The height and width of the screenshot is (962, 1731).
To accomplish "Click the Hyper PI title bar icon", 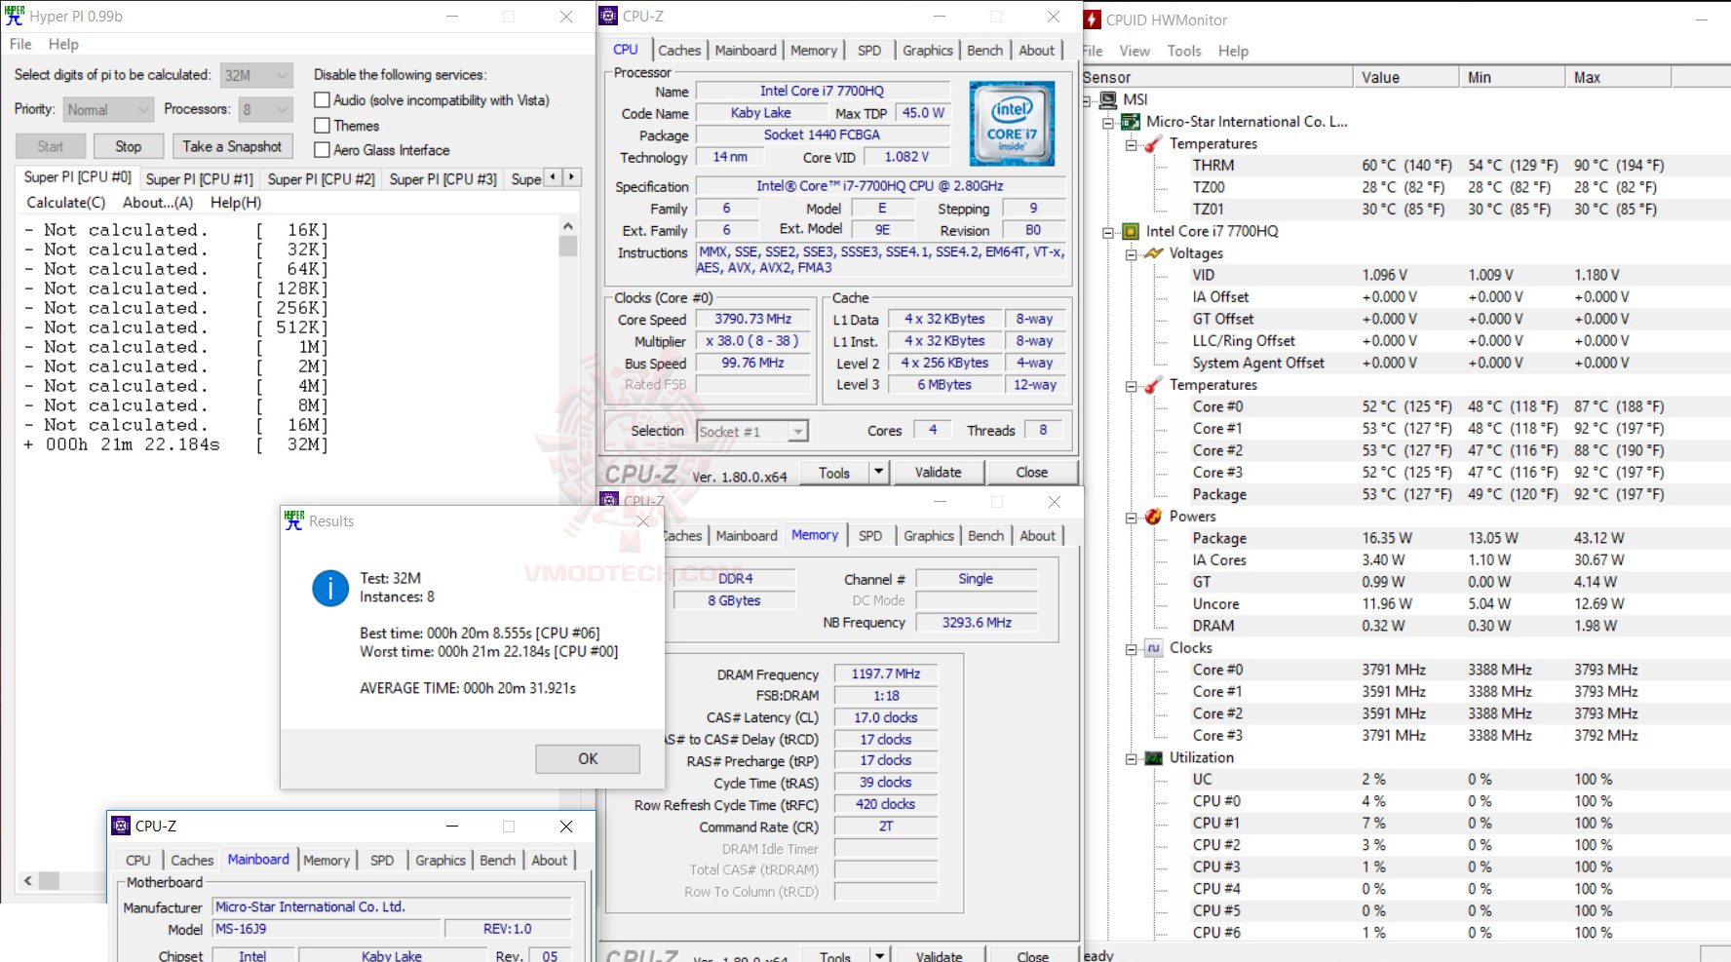I will [14, 16].
